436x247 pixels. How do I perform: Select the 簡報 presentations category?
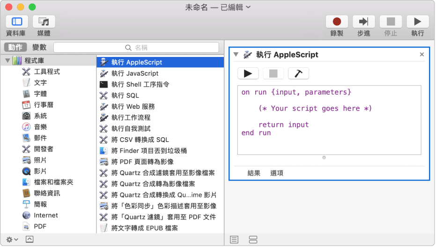point(40,205)
